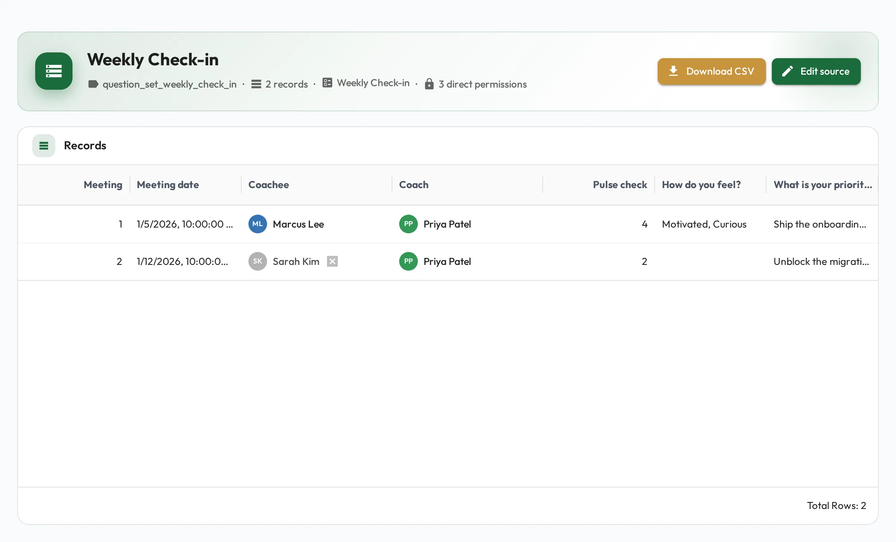Image resolution: width=896 pixels, height=542 pixels.
Task: Click the rows icon beside 2 records
Action: click(x=256, y=84)
